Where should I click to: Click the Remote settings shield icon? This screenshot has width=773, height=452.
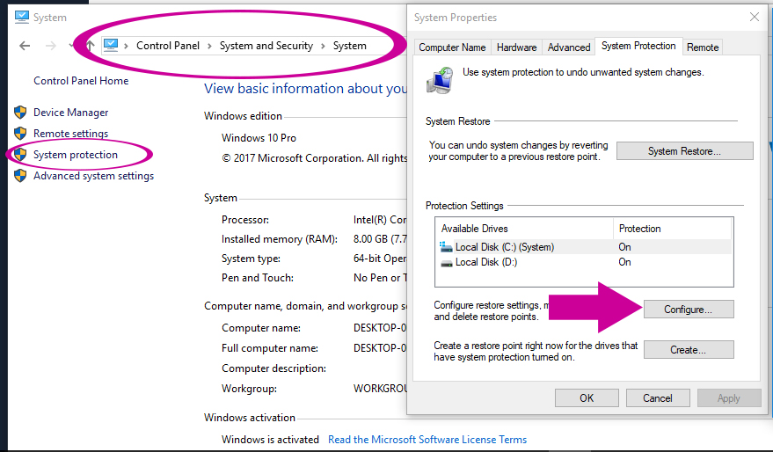coord(20,134)
